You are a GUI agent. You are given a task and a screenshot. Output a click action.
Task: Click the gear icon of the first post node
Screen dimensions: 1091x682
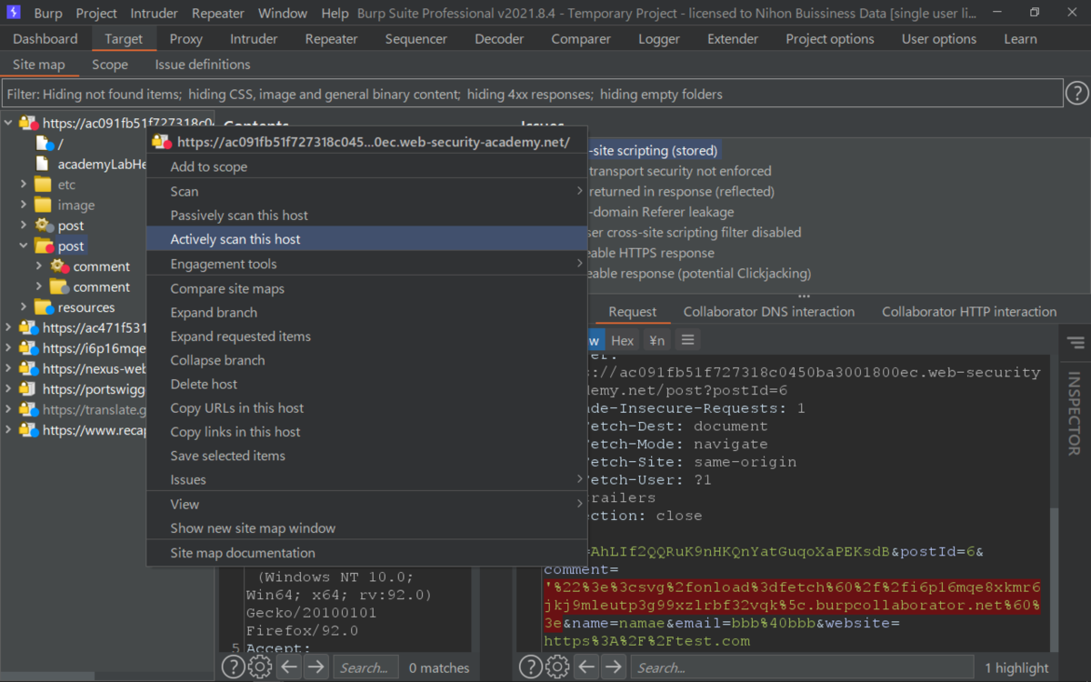44,226
